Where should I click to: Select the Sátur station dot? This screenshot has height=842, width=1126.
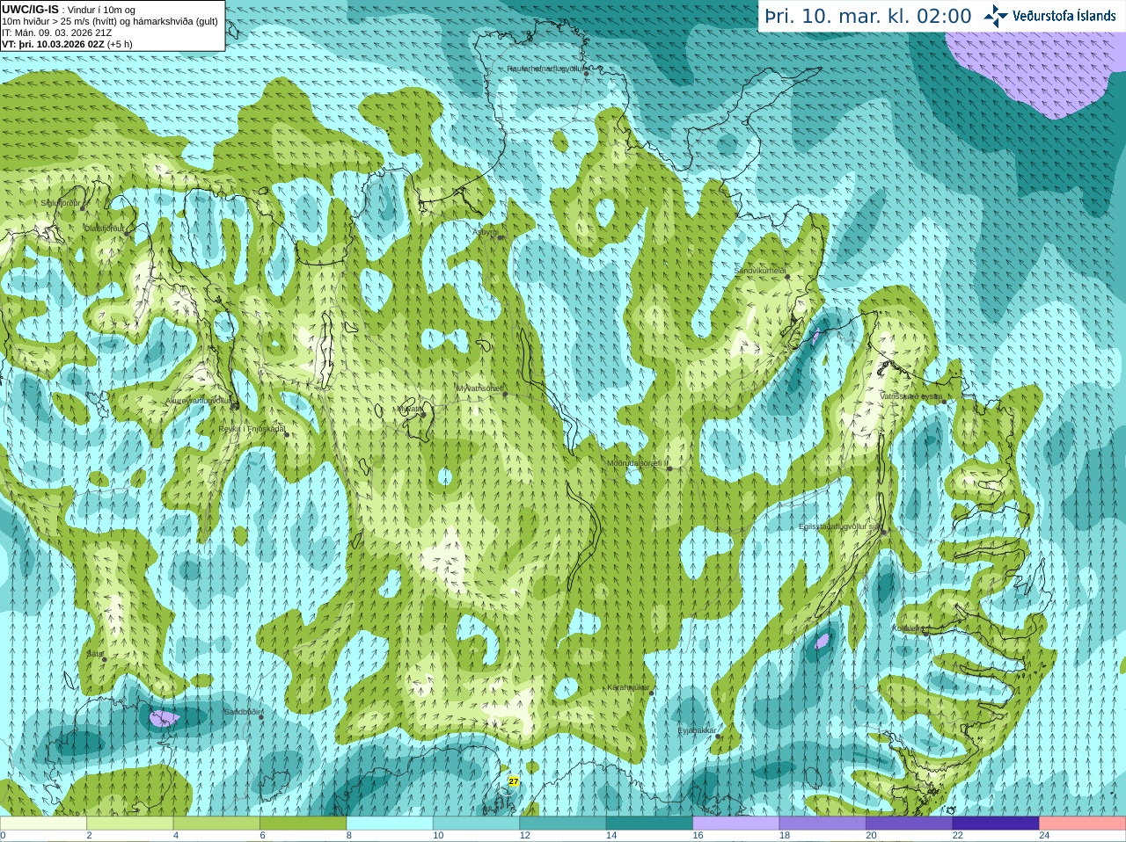[x=104, y=659]
